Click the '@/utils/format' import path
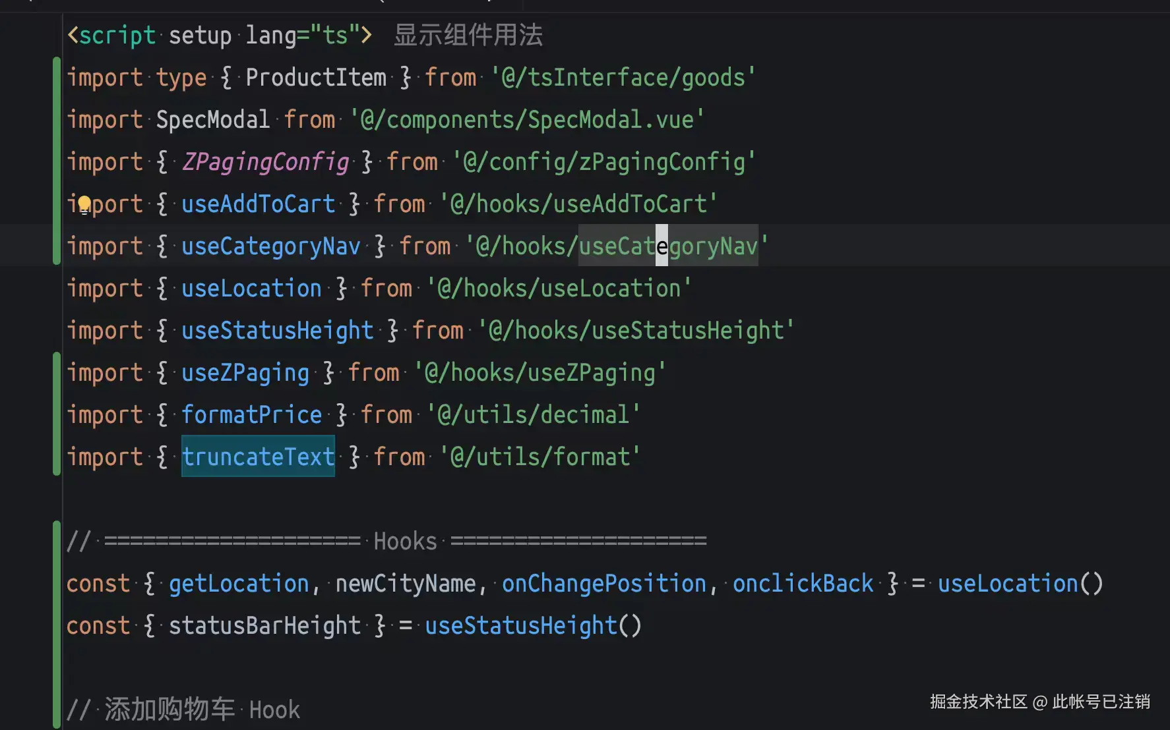The height and width of the screenshot is (730, 1170). point(539,457)
